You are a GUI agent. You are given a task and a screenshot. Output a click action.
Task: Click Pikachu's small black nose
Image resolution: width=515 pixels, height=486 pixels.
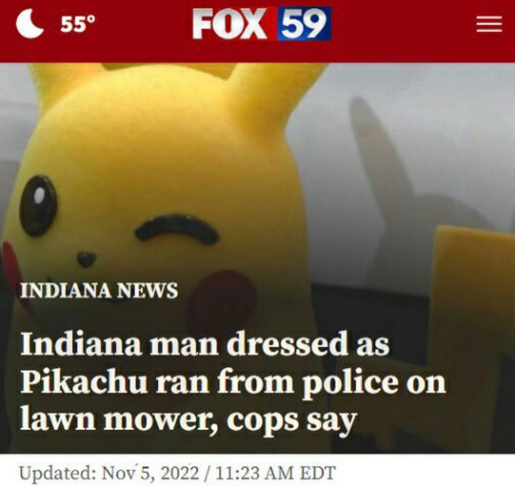[86, 259]
